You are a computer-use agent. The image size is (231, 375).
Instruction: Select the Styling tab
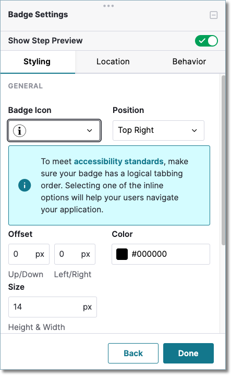click(x=37, y=62)
